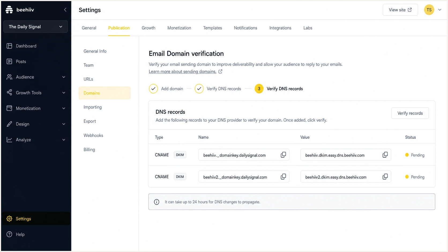
Task: Click the Settings gear icon
Action: (x=9, y=219)
